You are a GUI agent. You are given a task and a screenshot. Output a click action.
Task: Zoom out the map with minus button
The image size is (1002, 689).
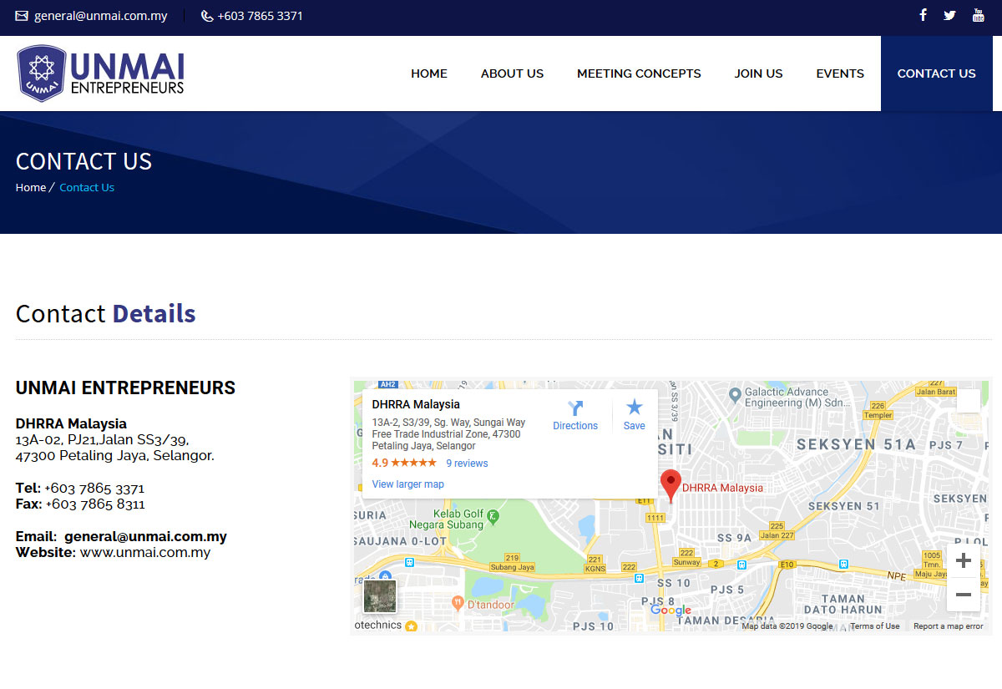[x=963, y=595]
